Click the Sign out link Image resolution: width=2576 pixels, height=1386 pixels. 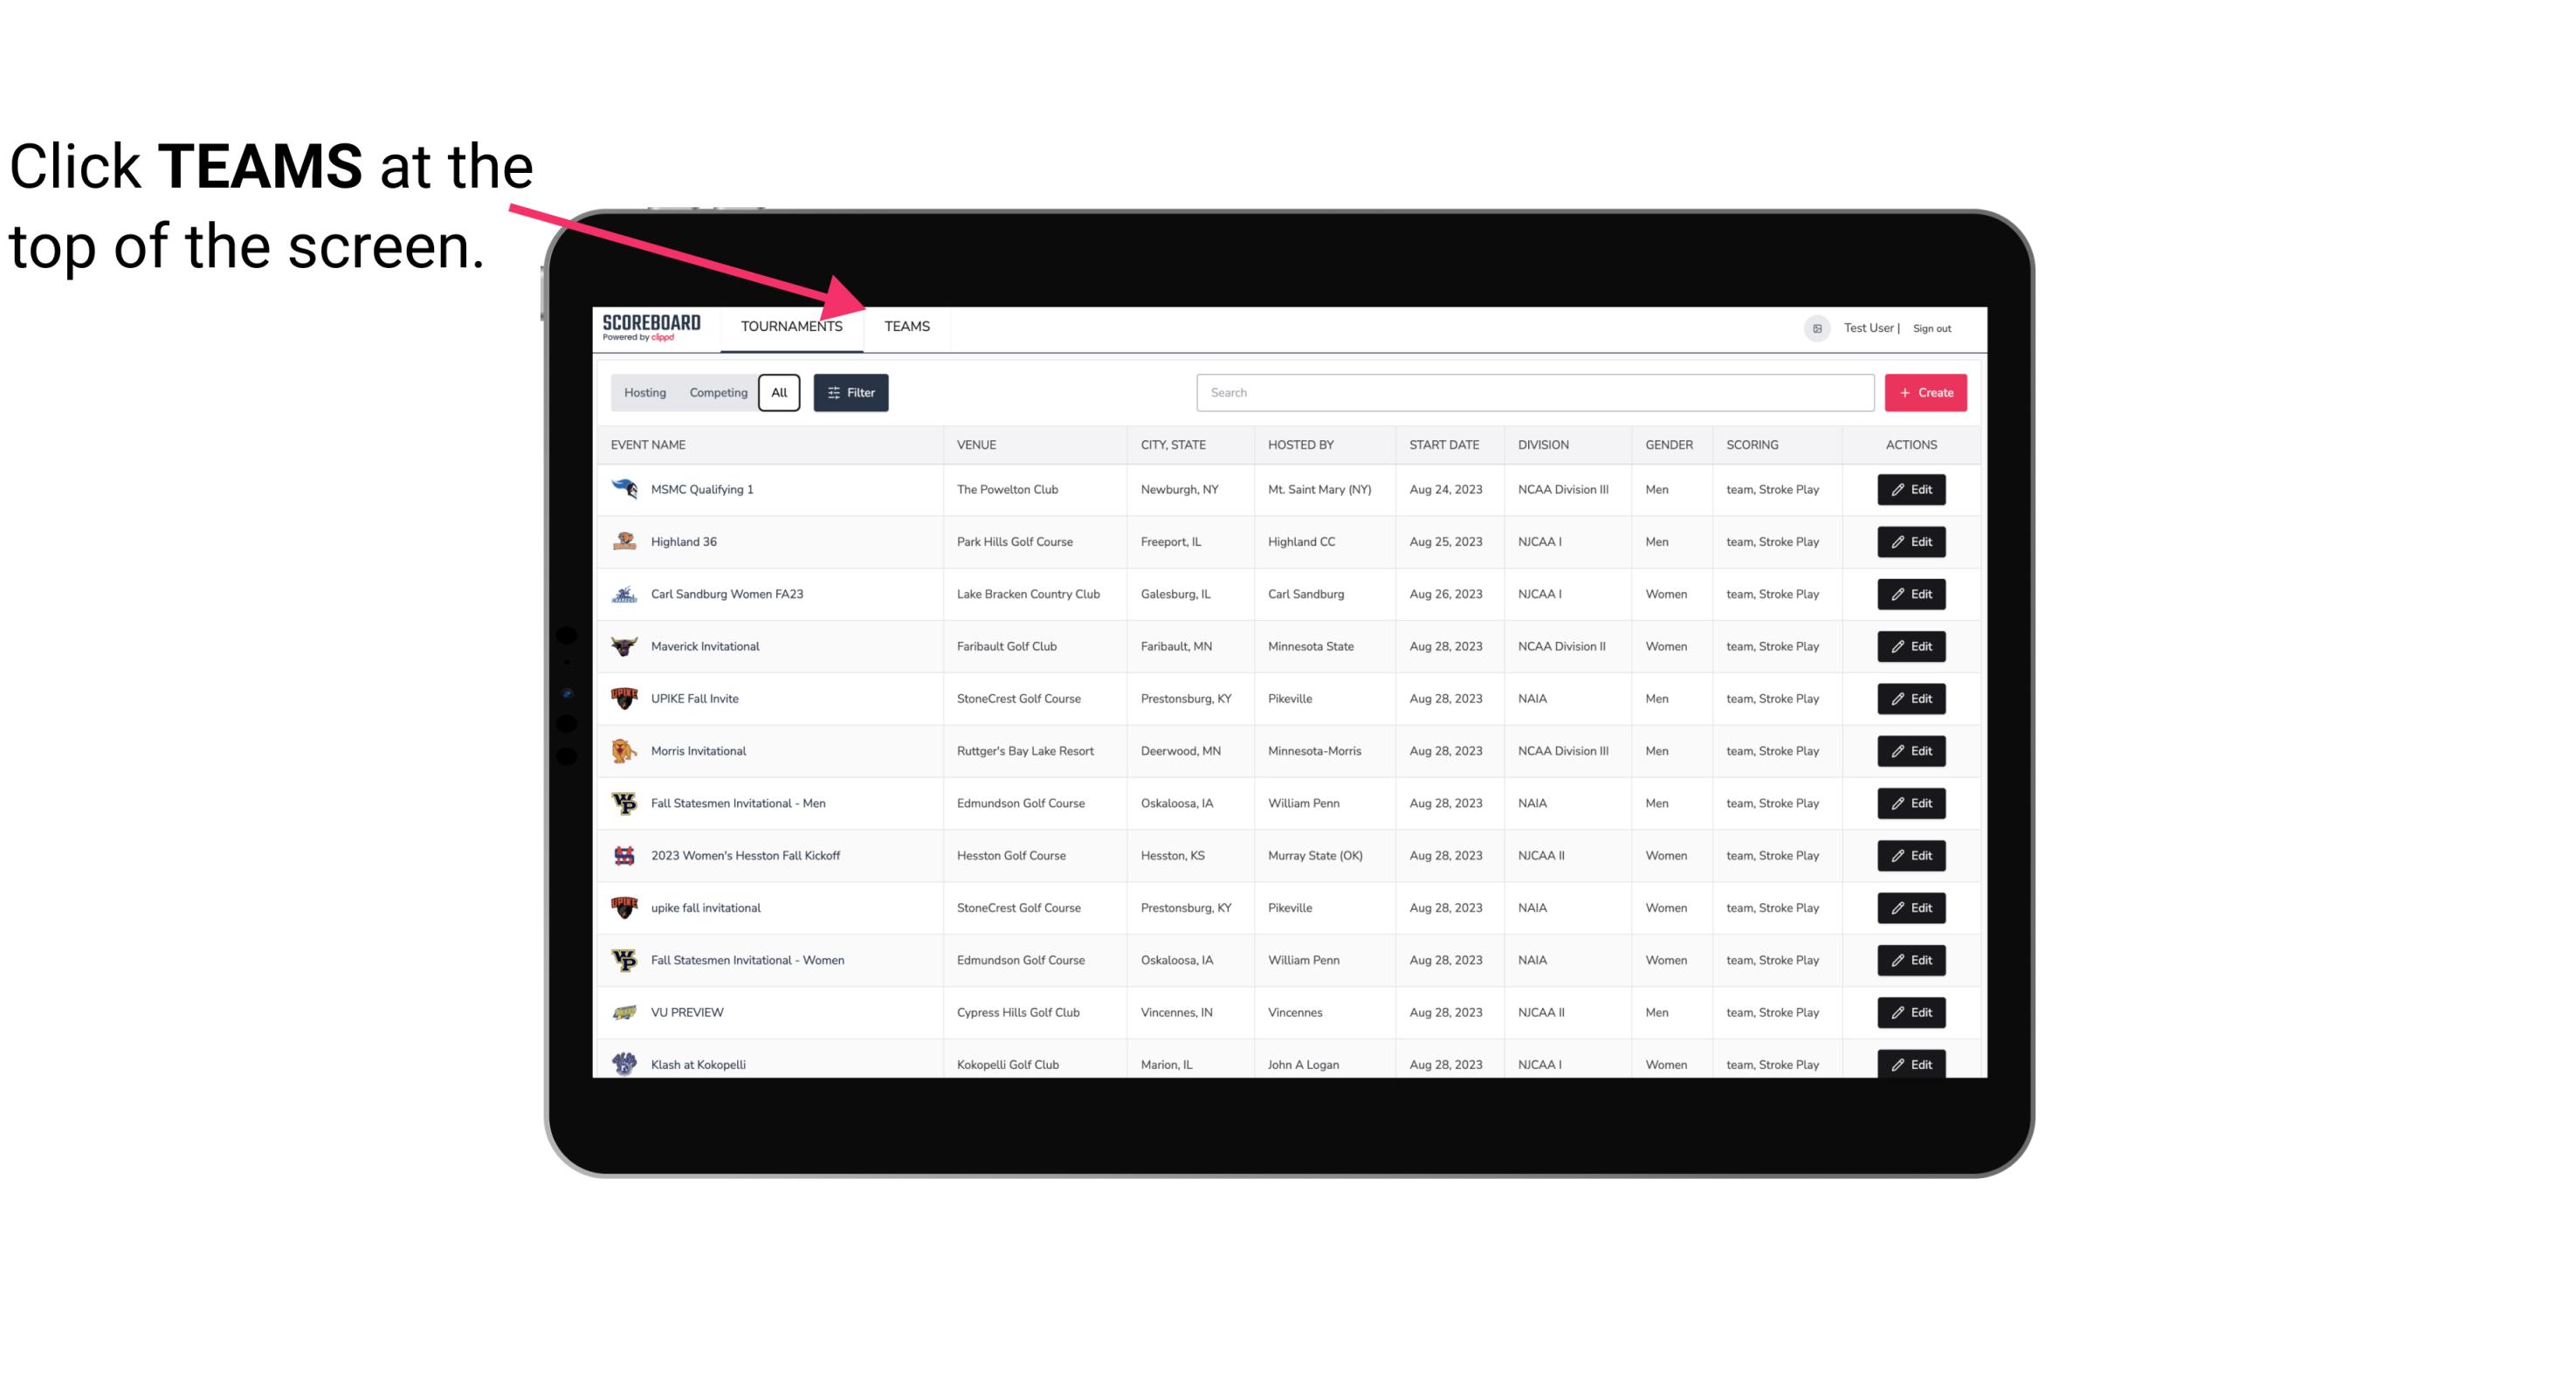1932,326
